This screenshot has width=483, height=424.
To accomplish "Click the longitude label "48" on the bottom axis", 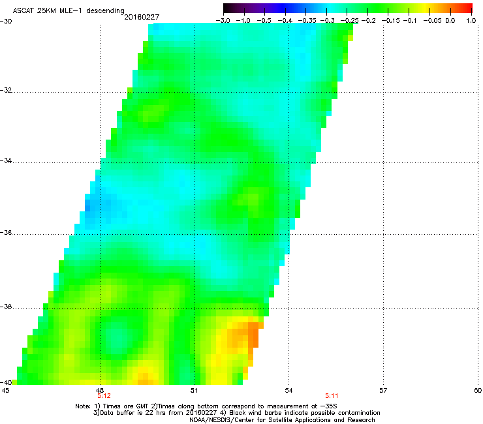I will pyautogui.click(x=100, y=391).
